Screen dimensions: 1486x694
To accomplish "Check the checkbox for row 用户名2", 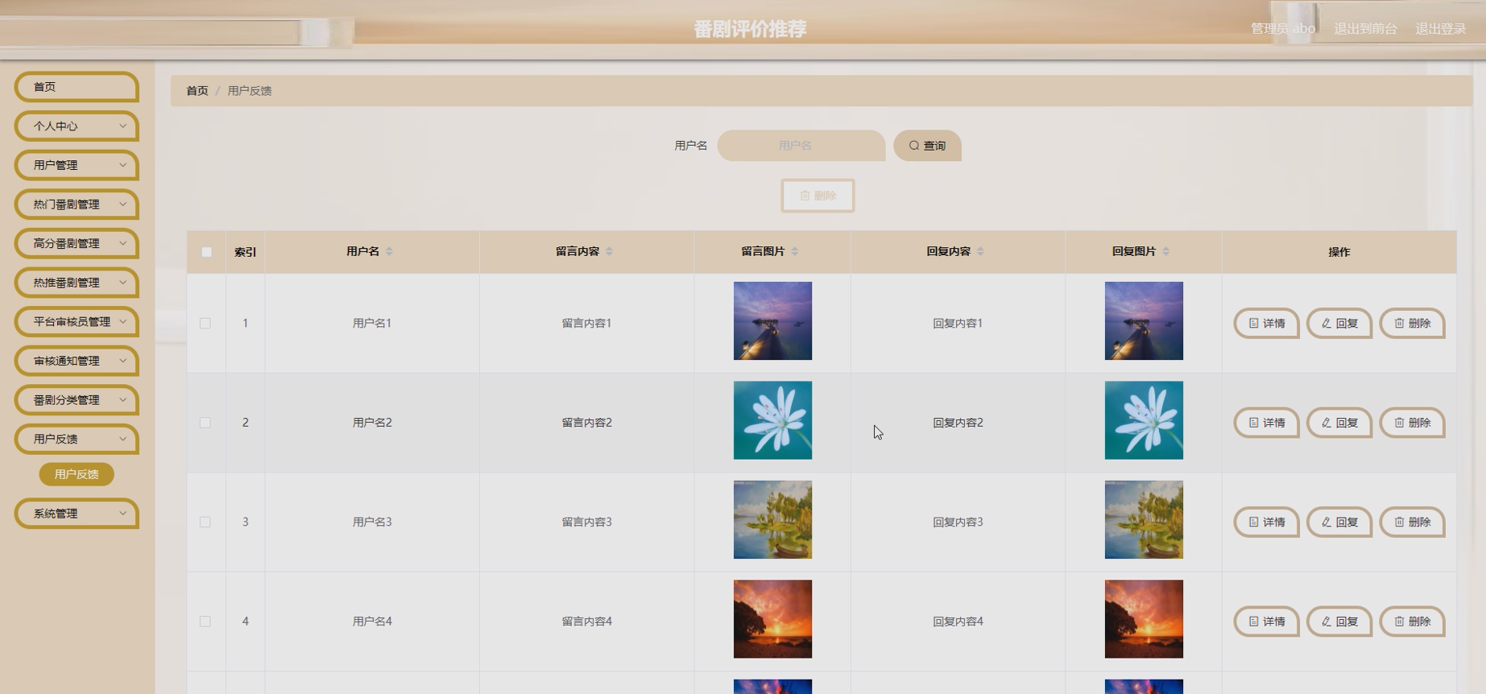I will (205, 423).
